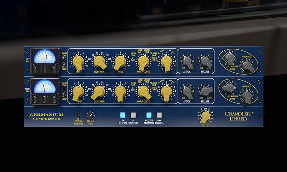Click the master Output gain knob
The width and height of the screenshot is (287, 172).
205,117
